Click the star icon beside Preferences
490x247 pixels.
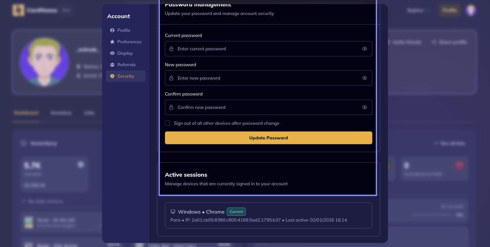[x=112, y=42]
